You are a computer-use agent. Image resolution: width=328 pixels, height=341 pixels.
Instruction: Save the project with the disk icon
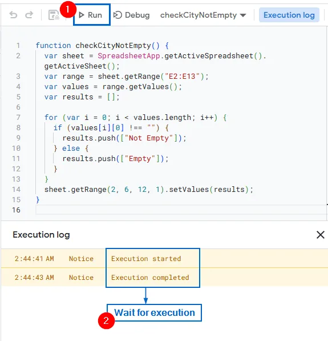(x=54, y=15)
